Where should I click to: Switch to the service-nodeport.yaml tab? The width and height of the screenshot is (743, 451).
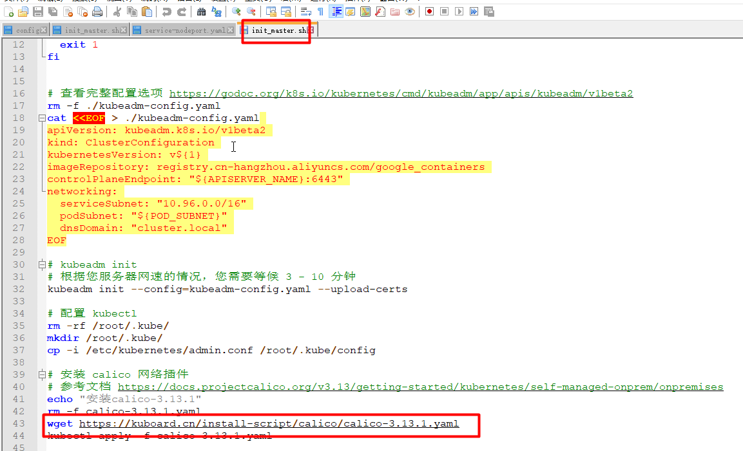point(184,30)
